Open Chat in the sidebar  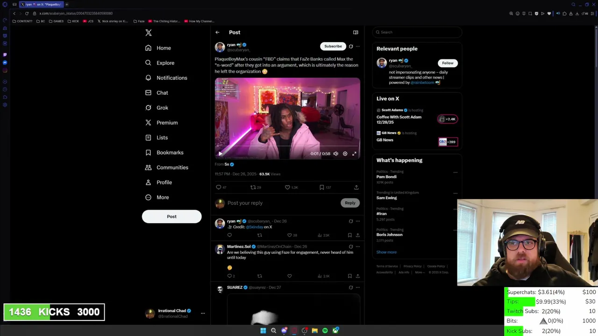tap(157, 93)
